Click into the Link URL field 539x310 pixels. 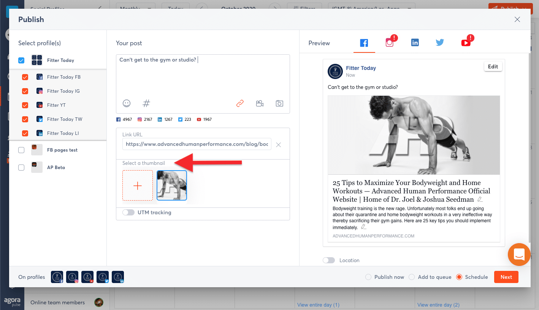click(197, 144)
